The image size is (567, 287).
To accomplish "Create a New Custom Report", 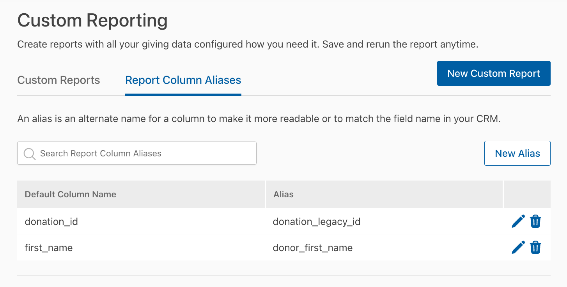I will pyautogui.click(x=494, y=73).
